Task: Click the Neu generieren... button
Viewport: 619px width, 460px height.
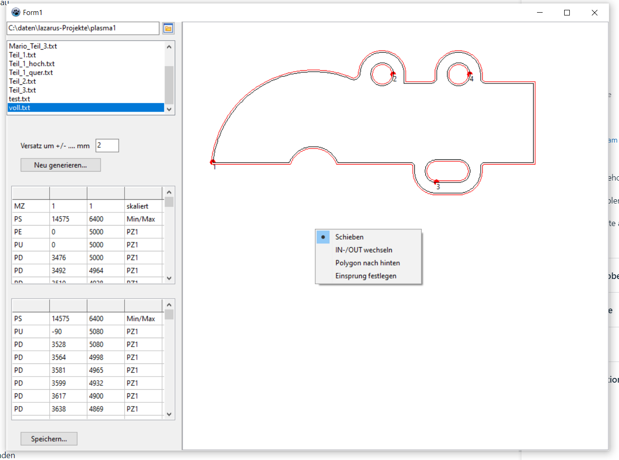Action: (x=60, y=165)
